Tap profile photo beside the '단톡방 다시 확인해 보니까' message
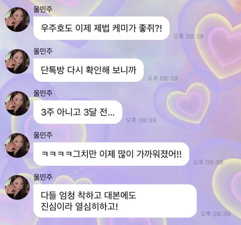241x225 pixels. click(17, 62)
